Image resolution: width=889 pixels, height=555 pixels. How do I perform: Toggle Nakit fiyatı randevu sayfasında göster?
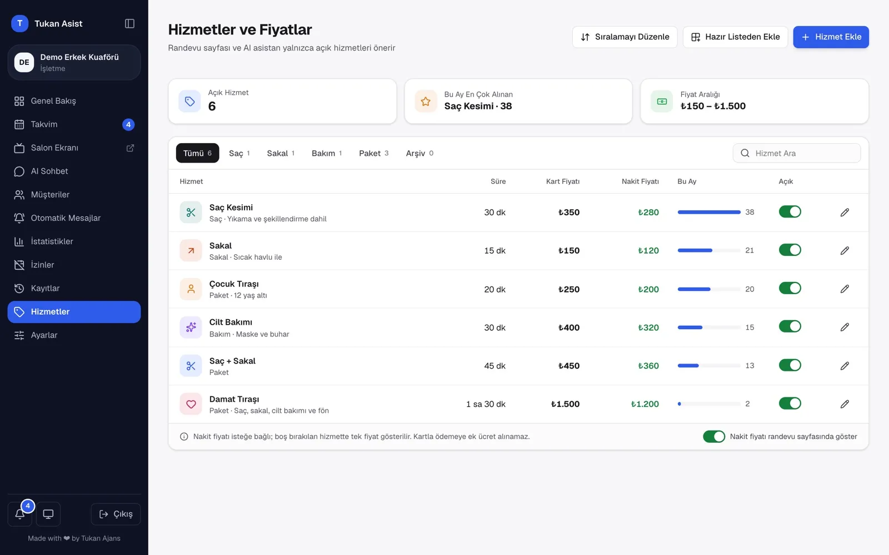click(714, 436)
